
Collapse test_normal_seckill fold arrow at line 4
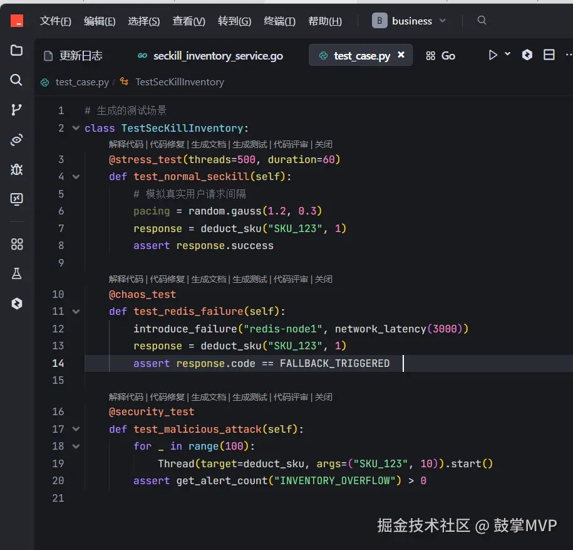pos(76,177)
